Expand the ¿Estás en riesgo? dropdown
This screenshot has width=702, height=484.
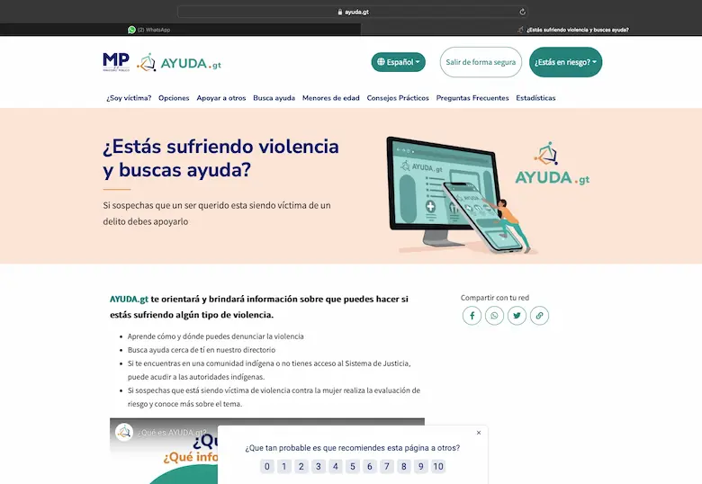point(565,62)
